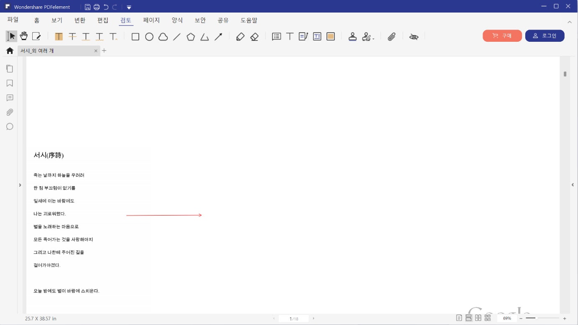Add a file attachment with paperclip

point(392,37)
